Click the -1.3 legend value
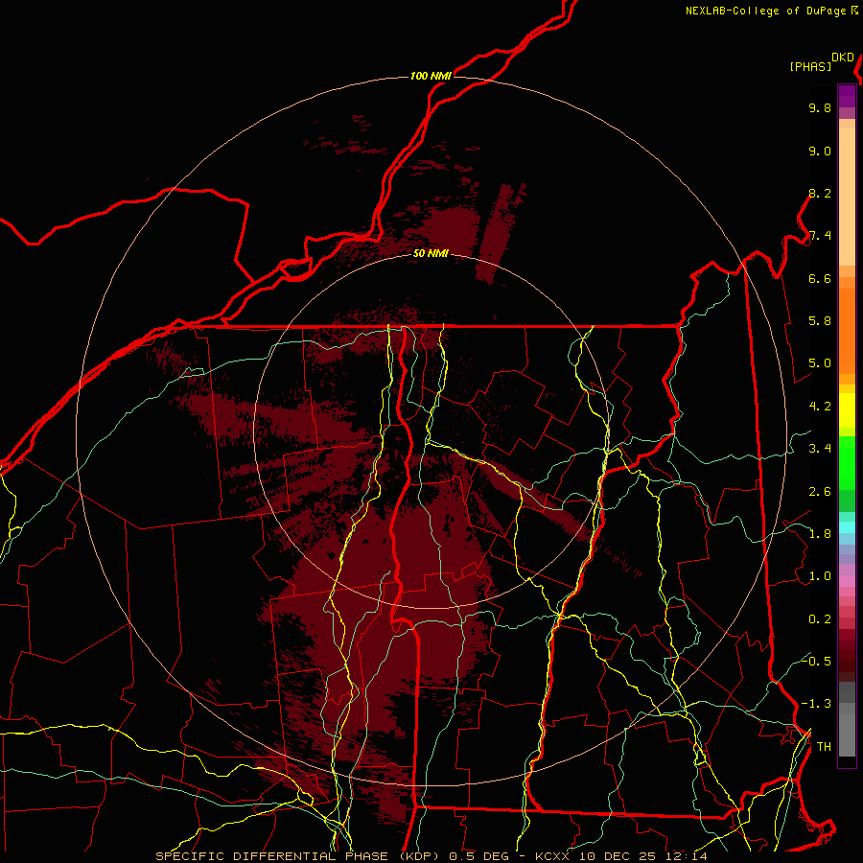Viewport: 863px width, 863px height. click(x=816, y=704)
